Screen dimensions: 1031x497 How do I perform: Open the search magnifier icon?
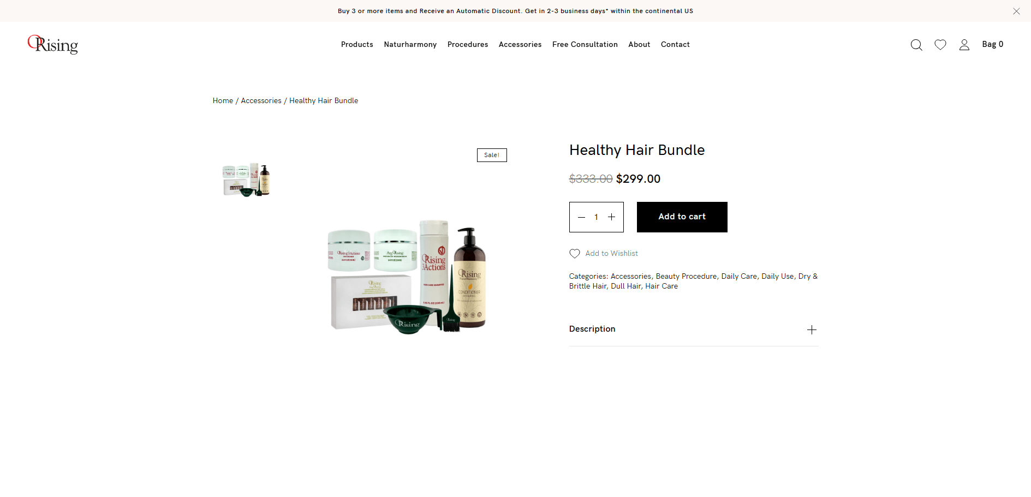point(916,45)
